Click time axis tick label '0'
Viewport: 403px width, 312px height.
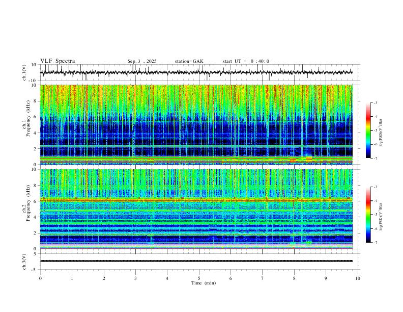click(40, 278)
